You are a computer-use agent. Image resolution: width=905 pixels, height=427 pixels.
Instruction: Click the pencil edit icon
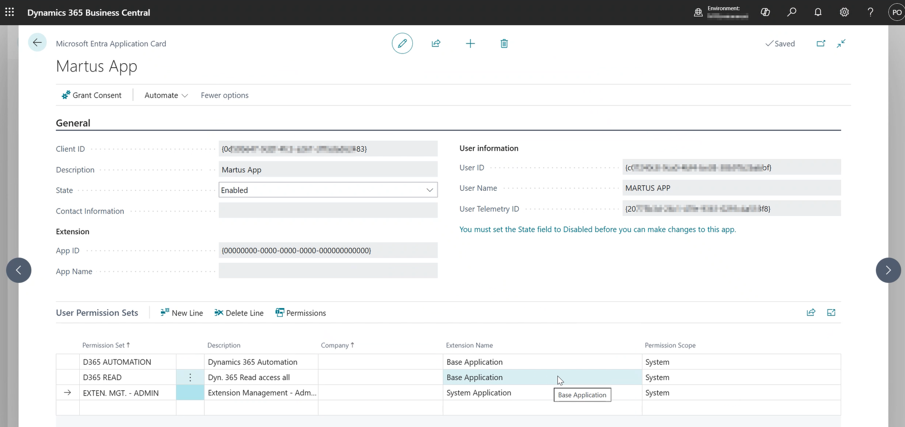402,43
